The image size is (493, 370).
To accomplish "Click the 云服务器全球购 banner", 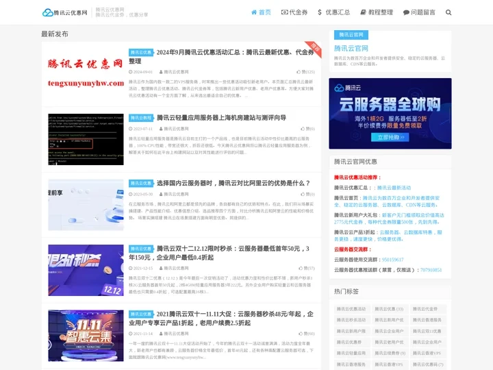I will 390,114.
